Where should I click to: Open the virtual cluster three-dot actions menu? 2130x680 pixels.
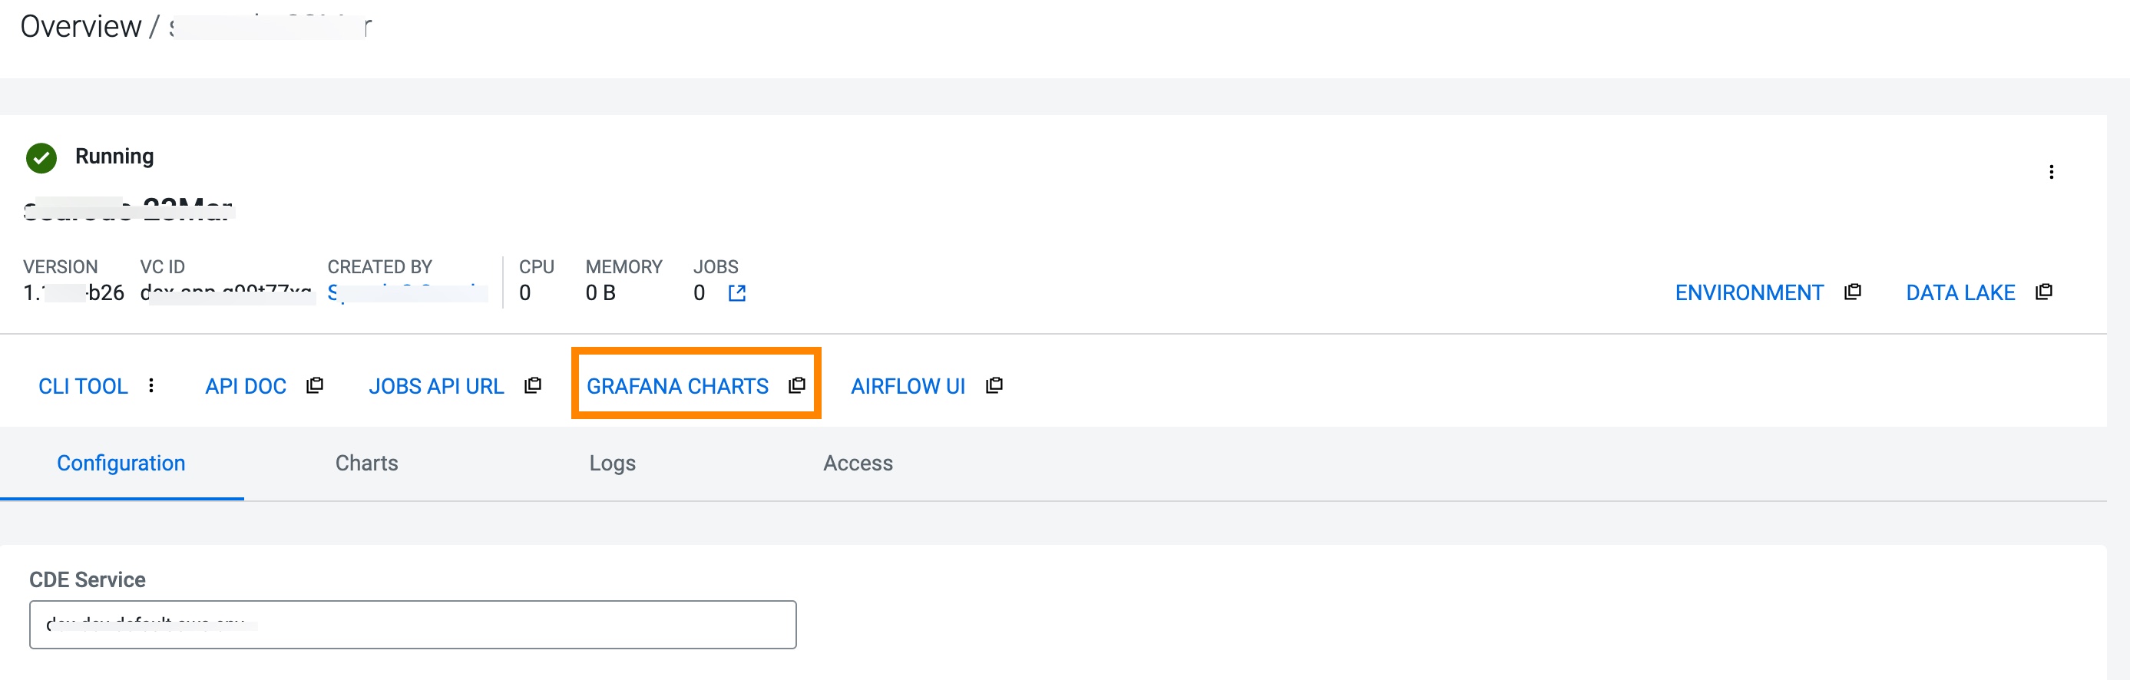click(2052, 172)
